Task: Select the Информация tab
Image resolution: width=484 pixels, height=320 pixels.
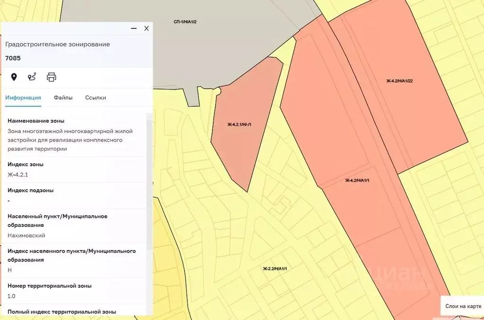Action: tap(23, 98)
